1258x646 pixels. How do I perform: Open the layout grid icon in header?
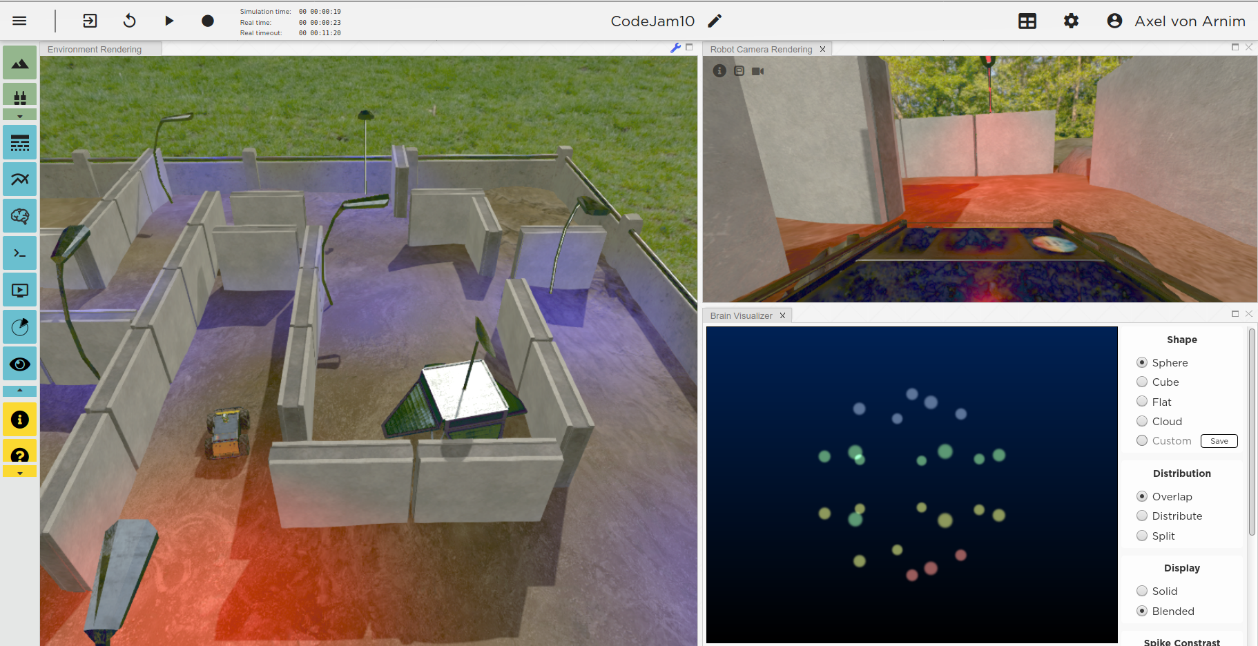(1027, 21)
